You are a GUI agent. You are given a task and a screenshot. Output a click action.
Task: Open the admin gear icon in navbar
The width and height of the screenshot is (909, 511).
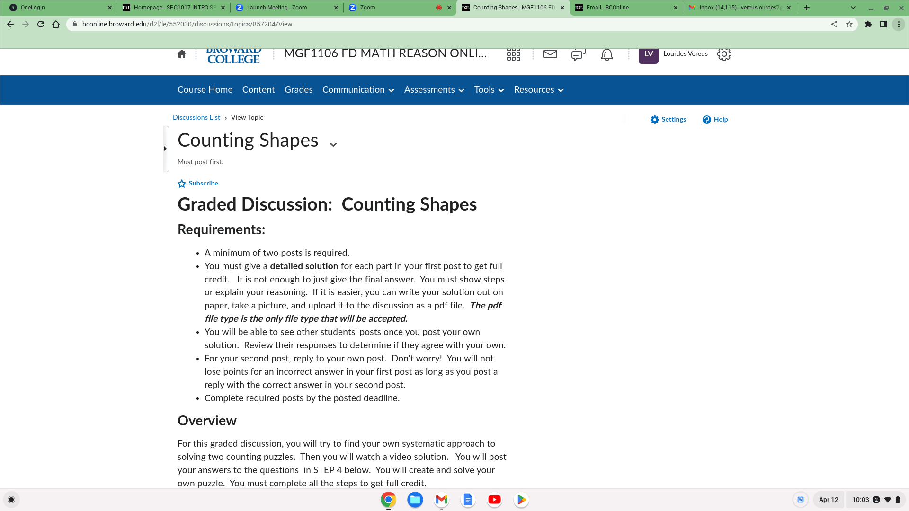point(724,54)
